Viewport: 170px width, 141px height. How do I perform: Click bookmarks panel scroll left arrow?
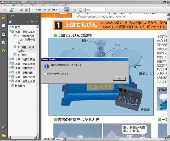[x=9, y=137]
